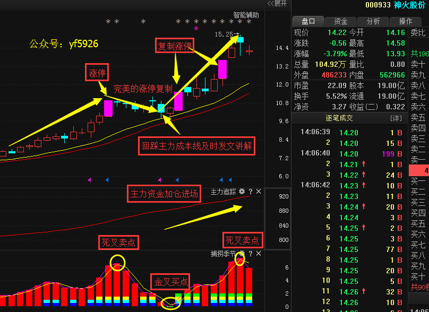Select the 买四 order book row
Viewport: 429px width, 312px height.
click(418, 213)
